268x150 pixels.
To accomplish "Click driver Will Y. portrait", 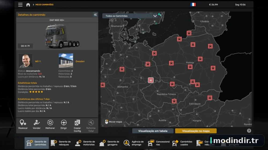I will coord(25,61).
